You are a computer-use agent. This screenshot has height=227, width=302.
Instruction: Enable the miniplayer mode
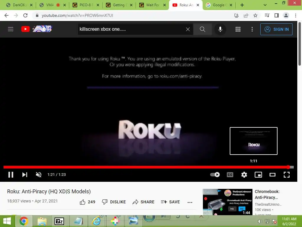tap(258, 174)
